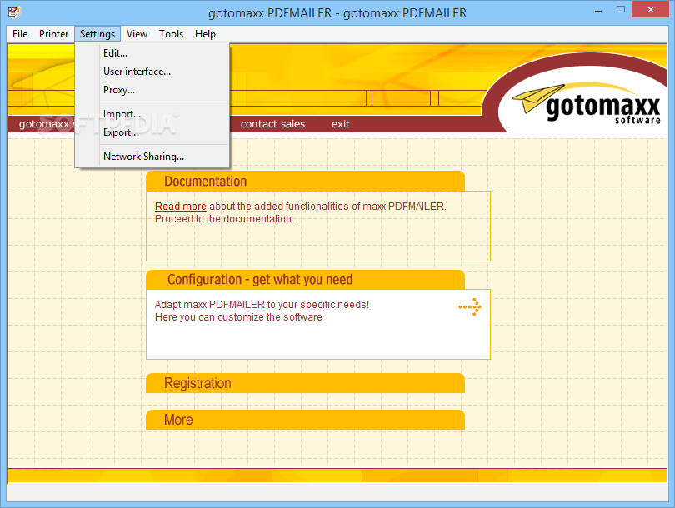Expand the Registration section

305,383
